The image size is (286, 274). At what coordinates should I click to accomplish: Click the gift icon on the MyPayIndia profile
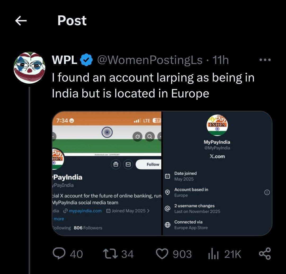(x=116, y=164)
